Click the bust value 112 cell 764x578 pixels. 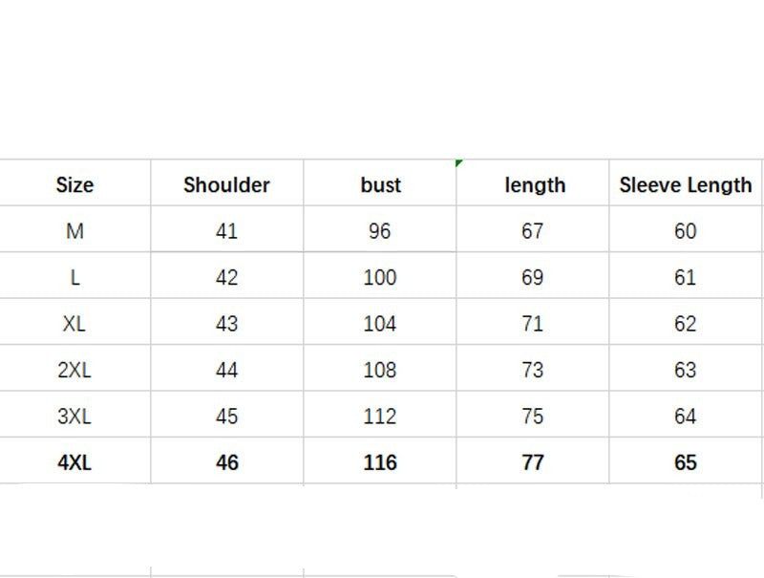coord(380,417)
